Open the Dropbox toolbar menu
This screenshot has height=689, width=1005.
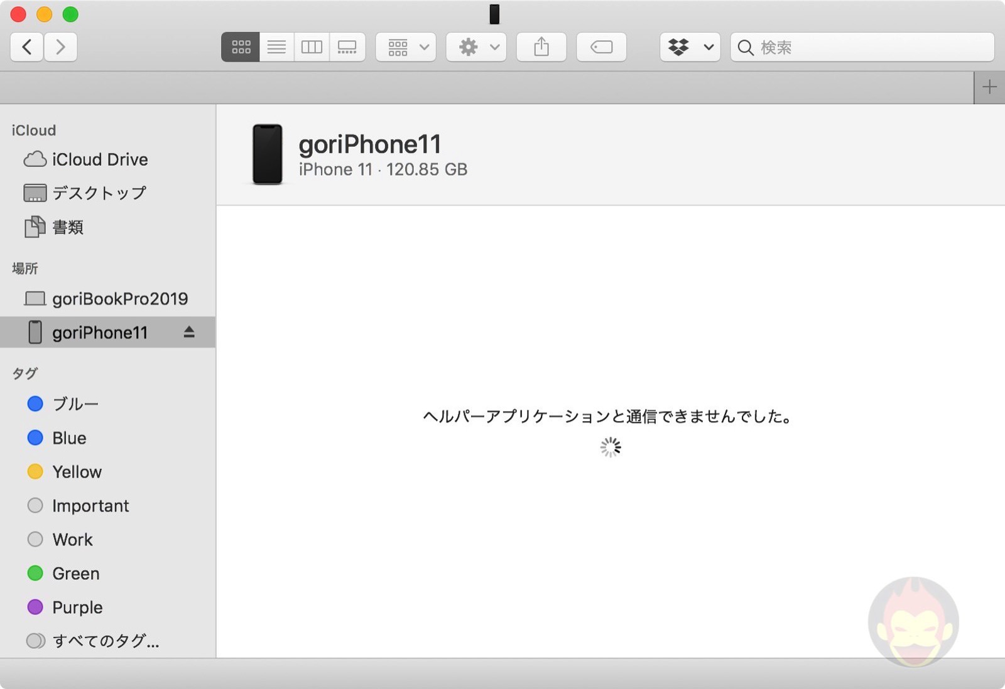click(690, 47)
